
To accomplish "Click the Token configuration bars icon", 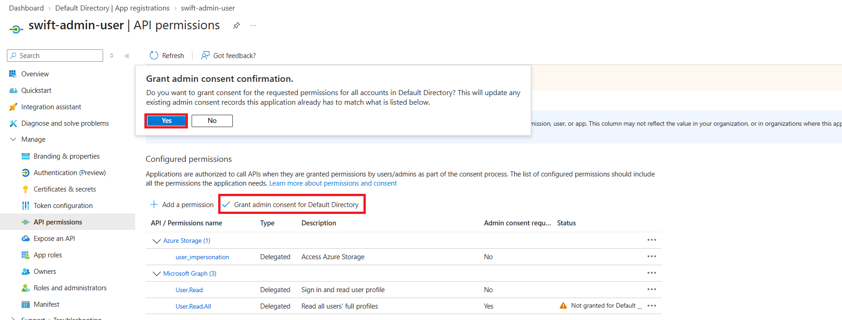I will 26,206.
